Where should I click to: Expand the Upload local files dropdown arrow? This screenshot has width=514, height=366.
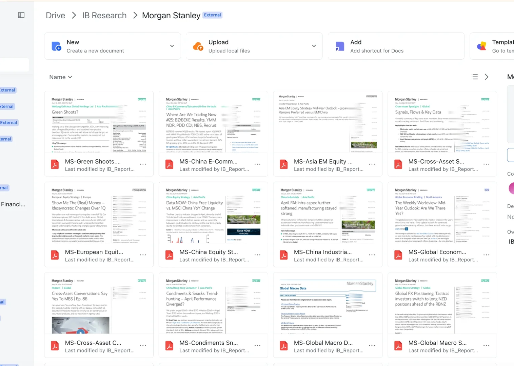314,46
